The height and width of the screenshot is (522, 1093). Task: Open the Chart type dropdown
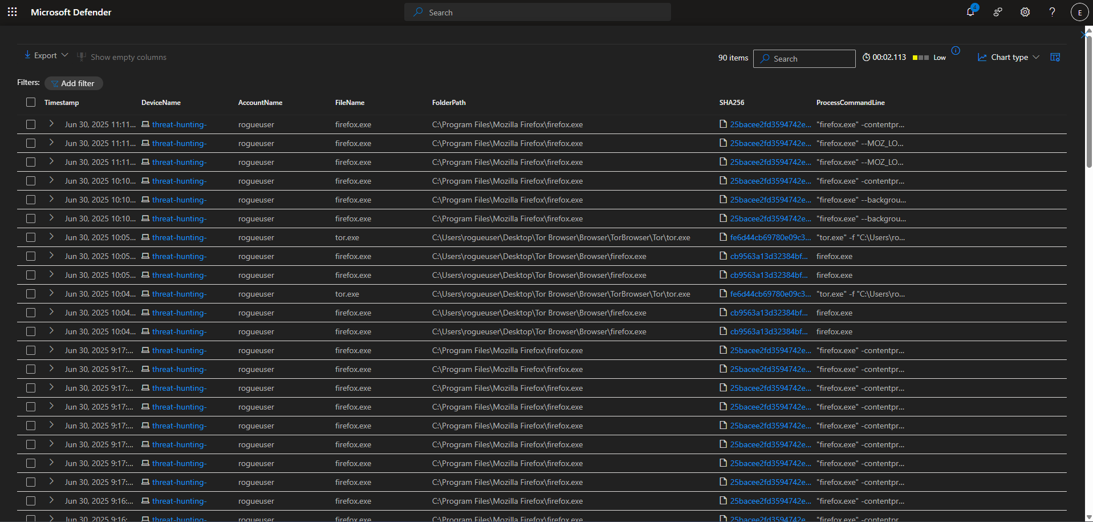(x=1009, y=58)
